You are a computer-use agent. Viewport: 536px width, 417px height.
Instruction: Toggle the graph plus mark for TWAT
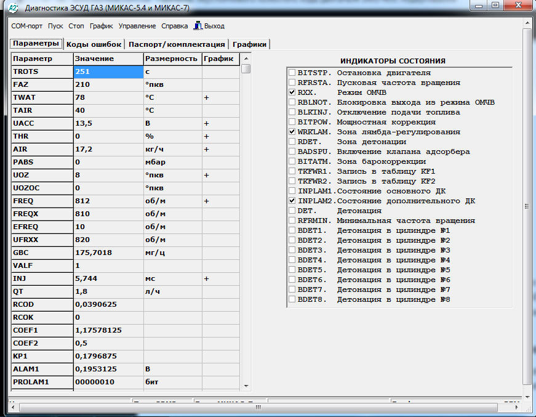coord(207,97)
